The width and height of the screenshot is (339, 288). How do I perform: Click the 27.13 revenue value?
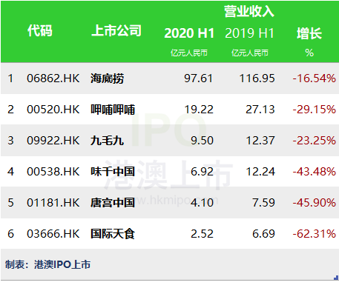[260, 110]
